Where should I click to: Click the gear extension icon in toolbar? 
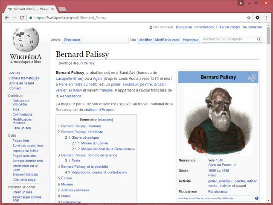pyautogui.click(x=258, y=18)
